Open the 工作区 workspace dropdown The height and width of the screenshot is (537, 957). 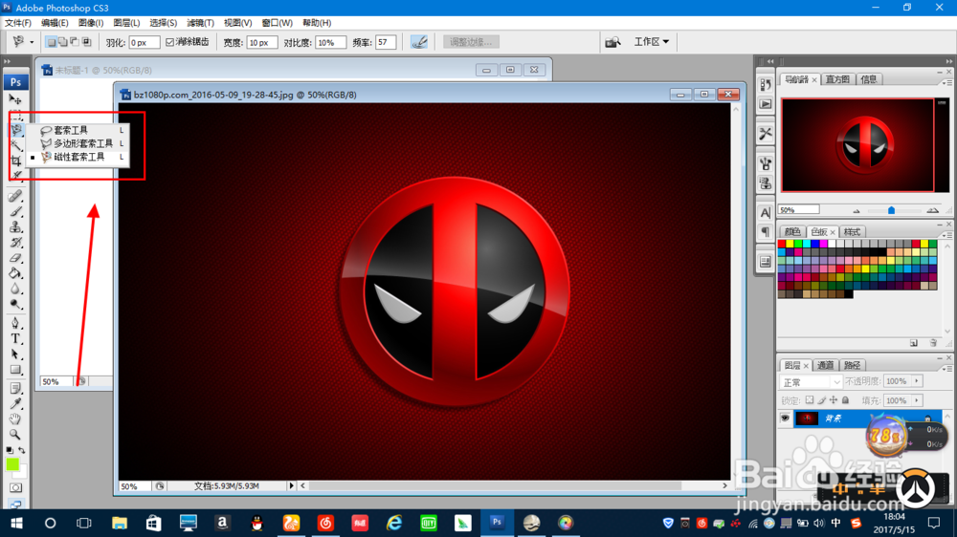tap(651, 41)
